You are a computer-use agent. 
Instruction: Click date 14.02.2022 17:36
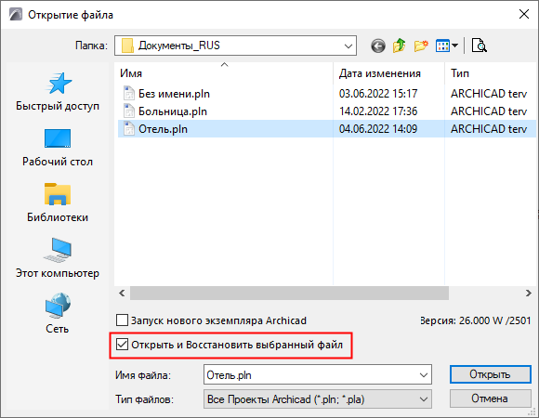(378, 111)
